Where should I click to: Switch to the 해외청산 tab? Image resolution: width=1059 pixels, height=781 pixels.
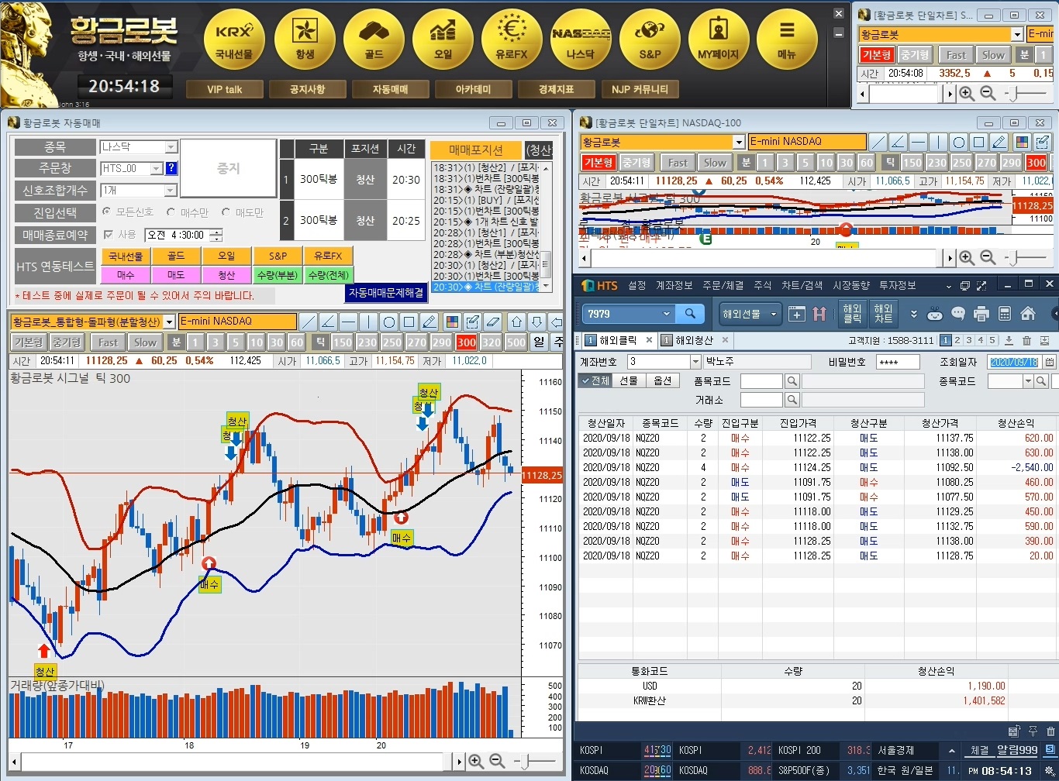coord(695,340)
